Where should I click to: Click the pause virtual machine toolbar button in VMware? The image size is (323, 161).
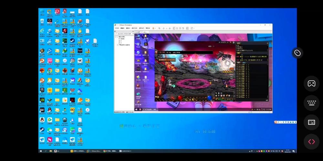[x=153, y=28]
